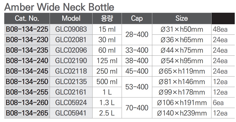This screenshot has width=236, height=122.
Task: Click the 2.5 L capacity cell
Action: pos(107,113)
